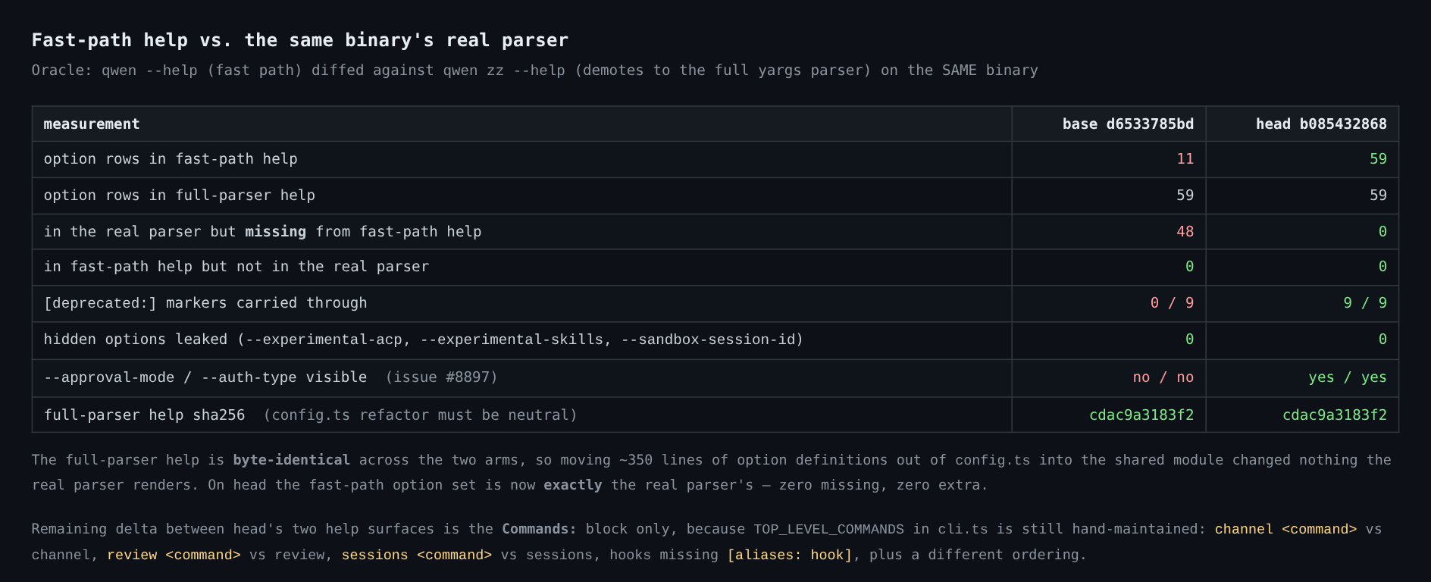Select the '9 / 9' deprecated markers cell
This screenshot has height=582, width=1431.
(x=1365, y=303)
